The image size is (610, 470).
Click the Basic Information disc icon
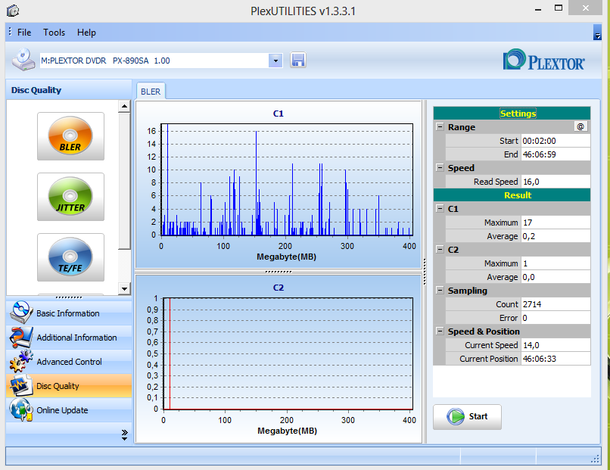[21, 313]
